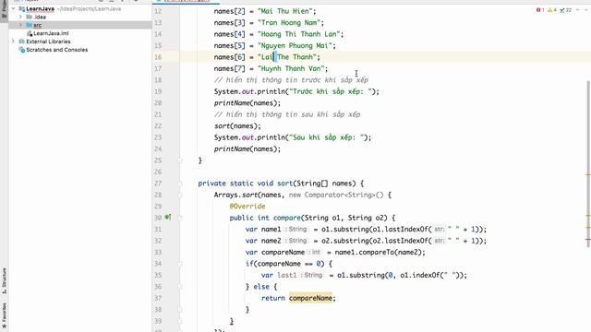591x332 pixels.
Task: Click the LearnJava.iml file icon
Action: [x=30, y=33]
